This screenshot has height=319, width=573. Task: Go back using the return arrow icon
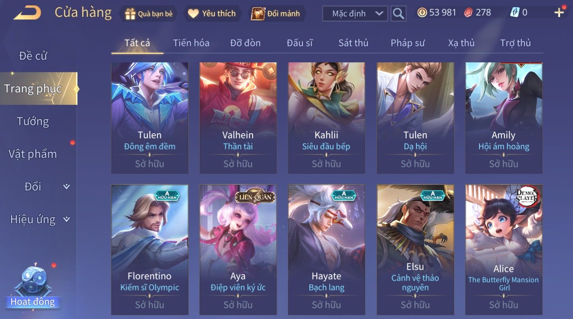pyautogui.click(x=27, y=13)
